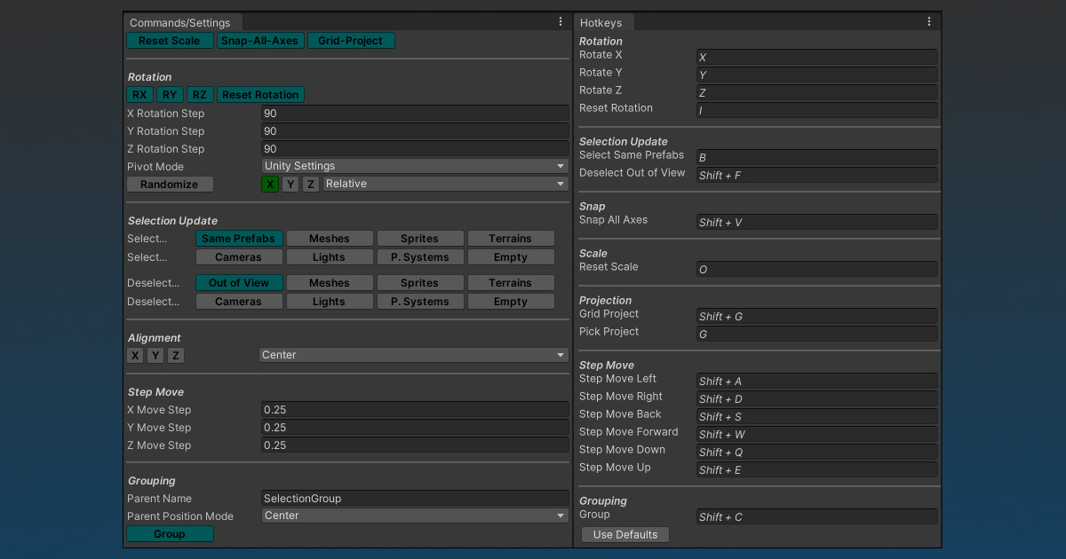Viewport: 1066px width, 559px height.
Task: Click the RZ rotate button
Action: coord(200,95)
